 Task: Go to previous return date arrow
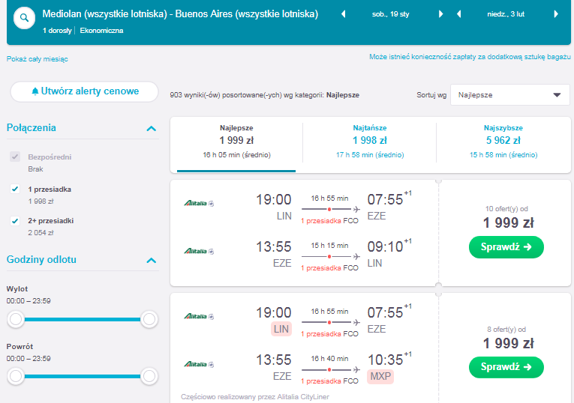pos(458,14)
